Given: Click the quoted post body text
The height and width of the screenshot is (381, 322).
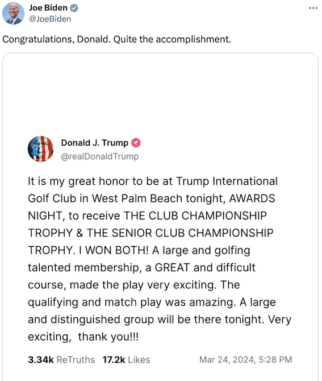Looking at the screenshot, I should [x=160, y=259].
